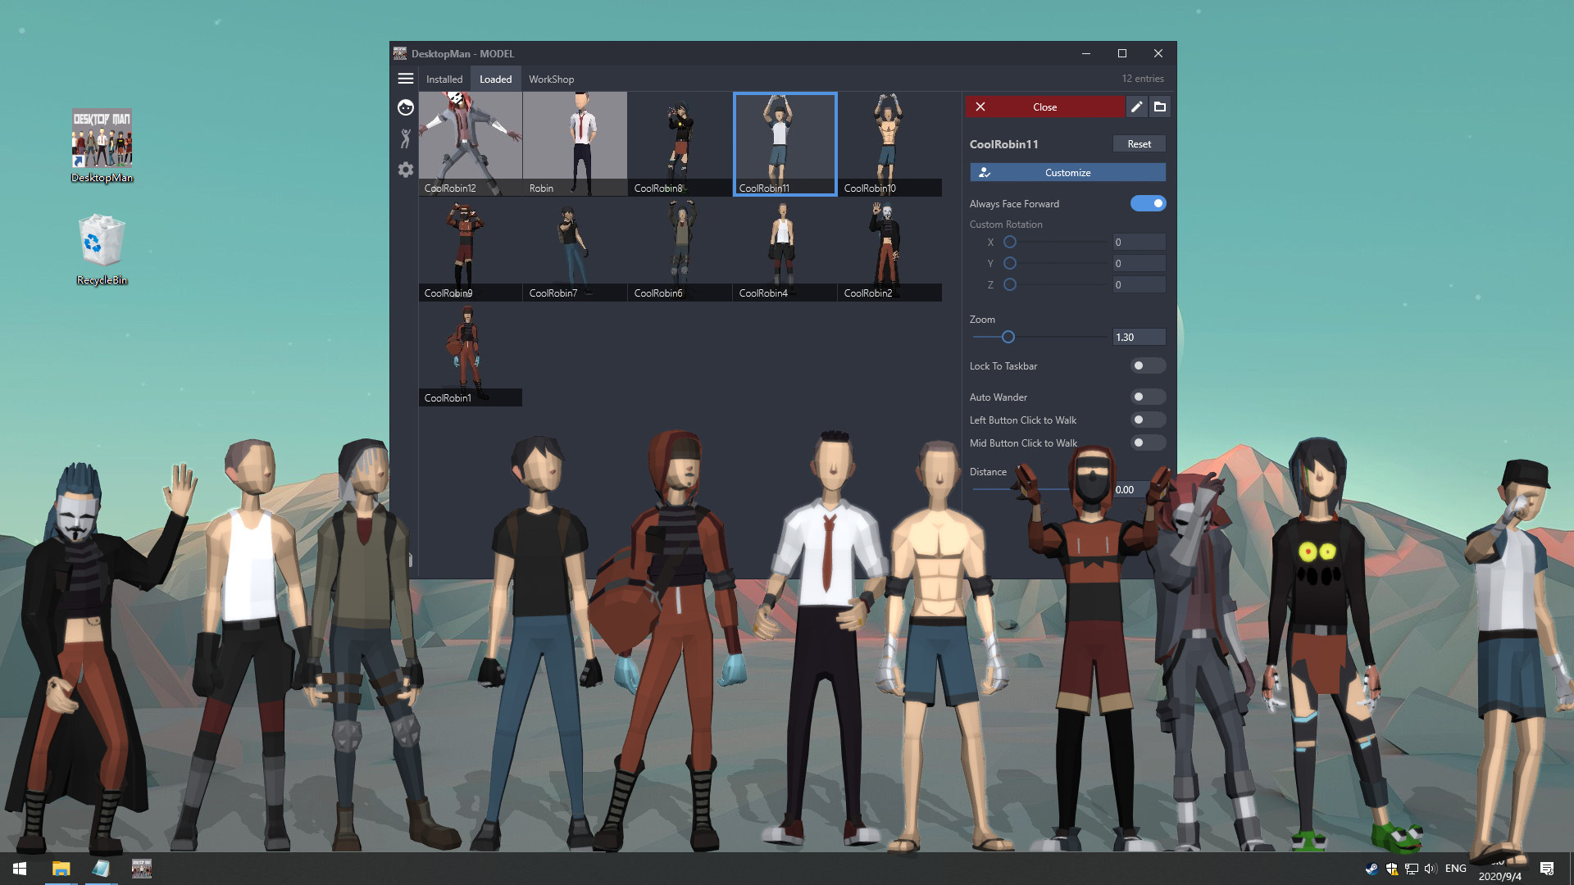Select the dancing pose icon in the sidebar
Screen dimensions: 1574x885
pos(405,138)
